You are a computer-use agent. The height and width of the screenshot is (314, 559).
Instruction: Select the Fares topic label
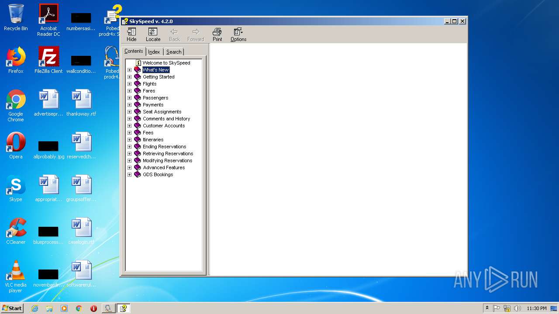point(149,91)
